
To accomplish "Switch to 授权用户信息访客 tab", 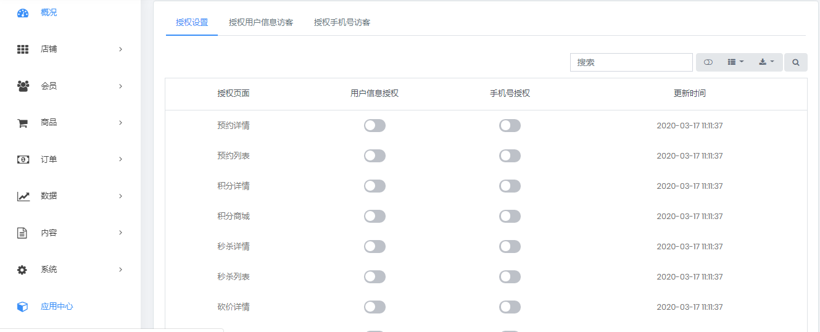I will pyautogui.click(x=261, y=23).
